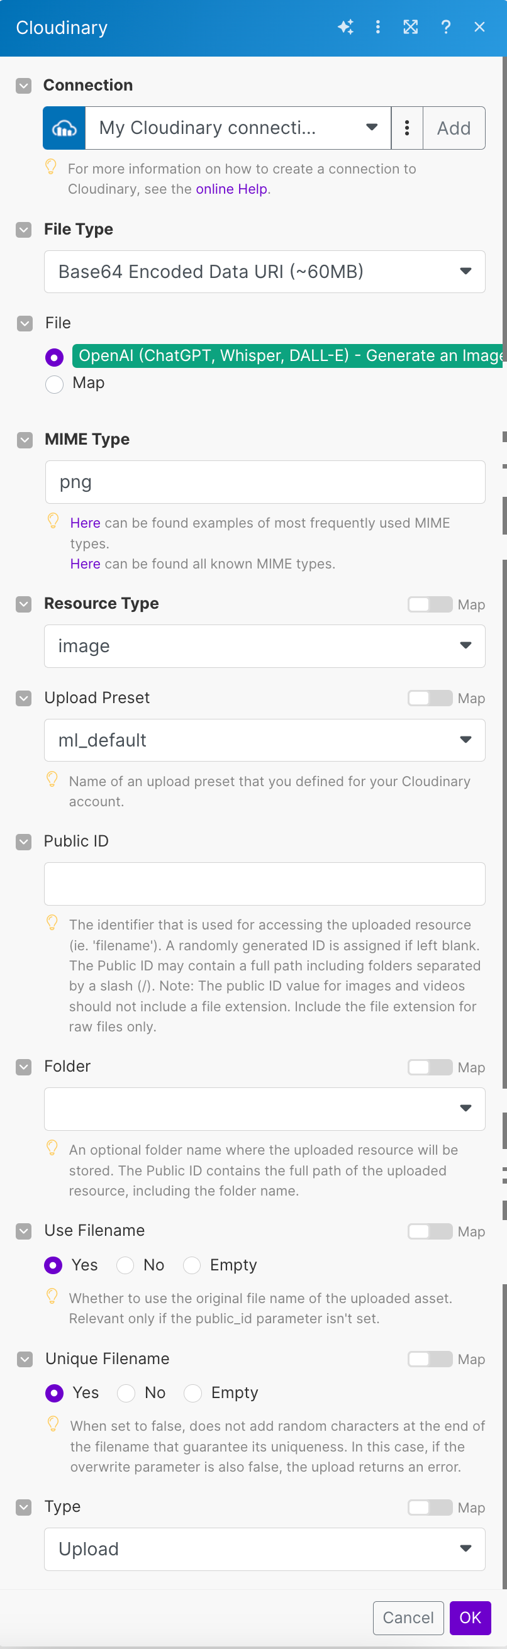Expand the Folder dropdown list

264,1109
